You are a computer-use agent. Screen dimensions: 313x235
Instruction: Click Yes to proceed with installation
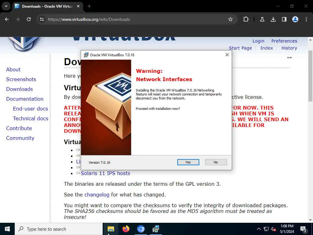pos(188,162)
